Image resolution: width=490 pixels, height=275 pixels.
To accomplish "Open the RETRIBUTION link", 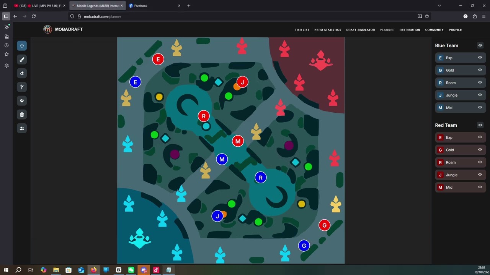I will [x=410, y=30].
